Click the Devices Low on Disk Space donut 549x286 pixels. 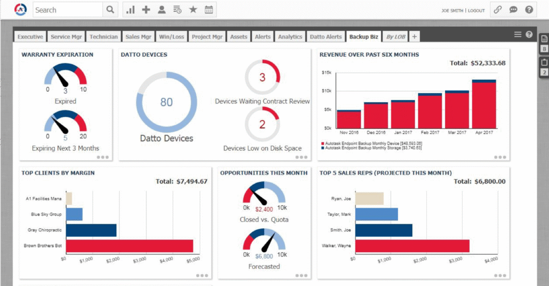(262, 124)
